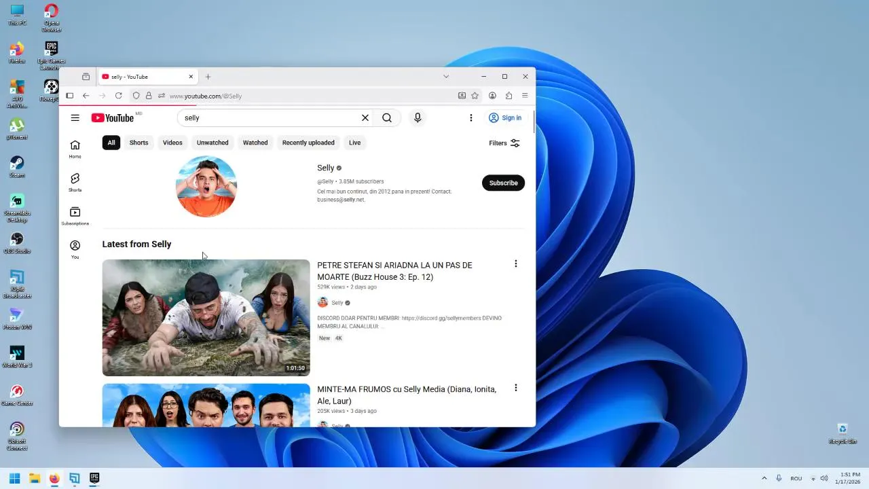This screenshot has width=869, height=489.
Task: Open File Explorer from the taskbar
Action: [34, 478]
